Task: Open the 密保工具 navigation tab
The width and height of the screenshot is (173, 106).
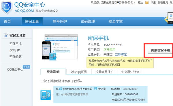Action: (x=32, y=21)
